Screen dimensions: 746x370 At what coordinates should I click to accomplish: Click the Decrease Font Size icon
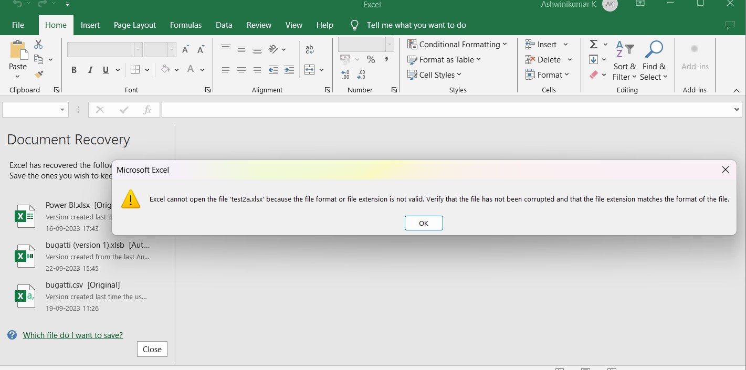tap(201, 50)
